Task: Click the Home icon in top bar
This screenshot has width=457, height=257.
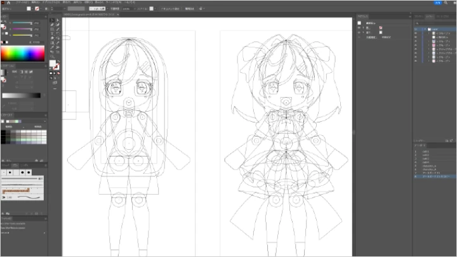Action: 8,3
